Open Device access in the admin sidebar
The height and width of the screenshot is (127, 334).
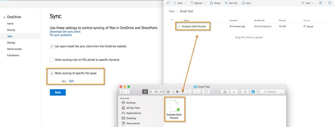14,49
